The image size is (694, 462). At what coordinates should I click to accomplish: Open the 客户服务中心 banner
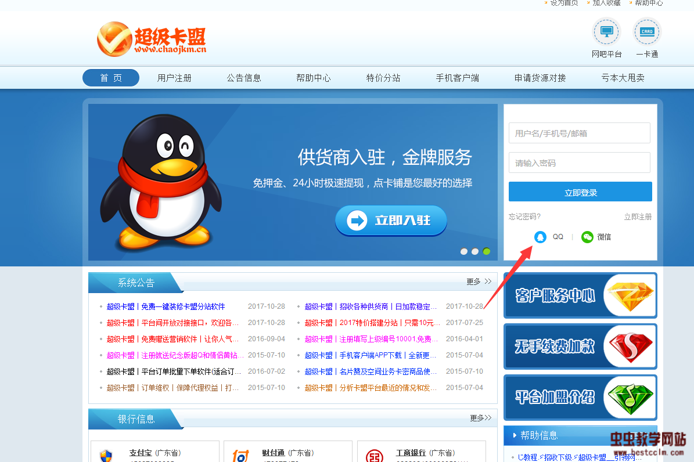pyautogui.click(x=580, y=295)
